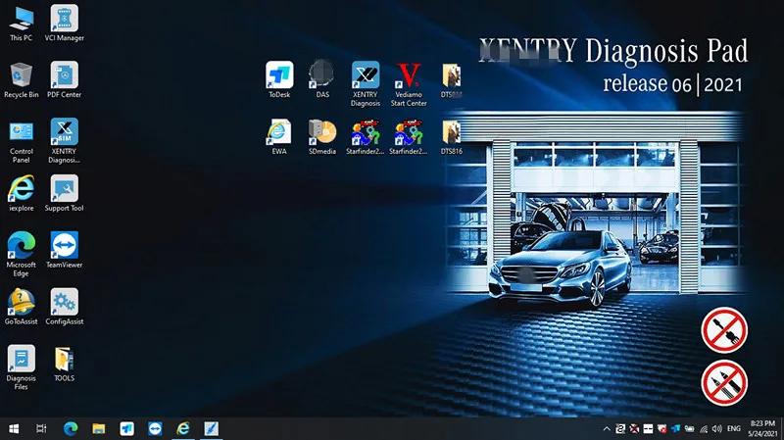The width and height of the screenshot is (784, 440).
Task: Open the TOOLS folder on desktop
Action: [x=64, y=364]
